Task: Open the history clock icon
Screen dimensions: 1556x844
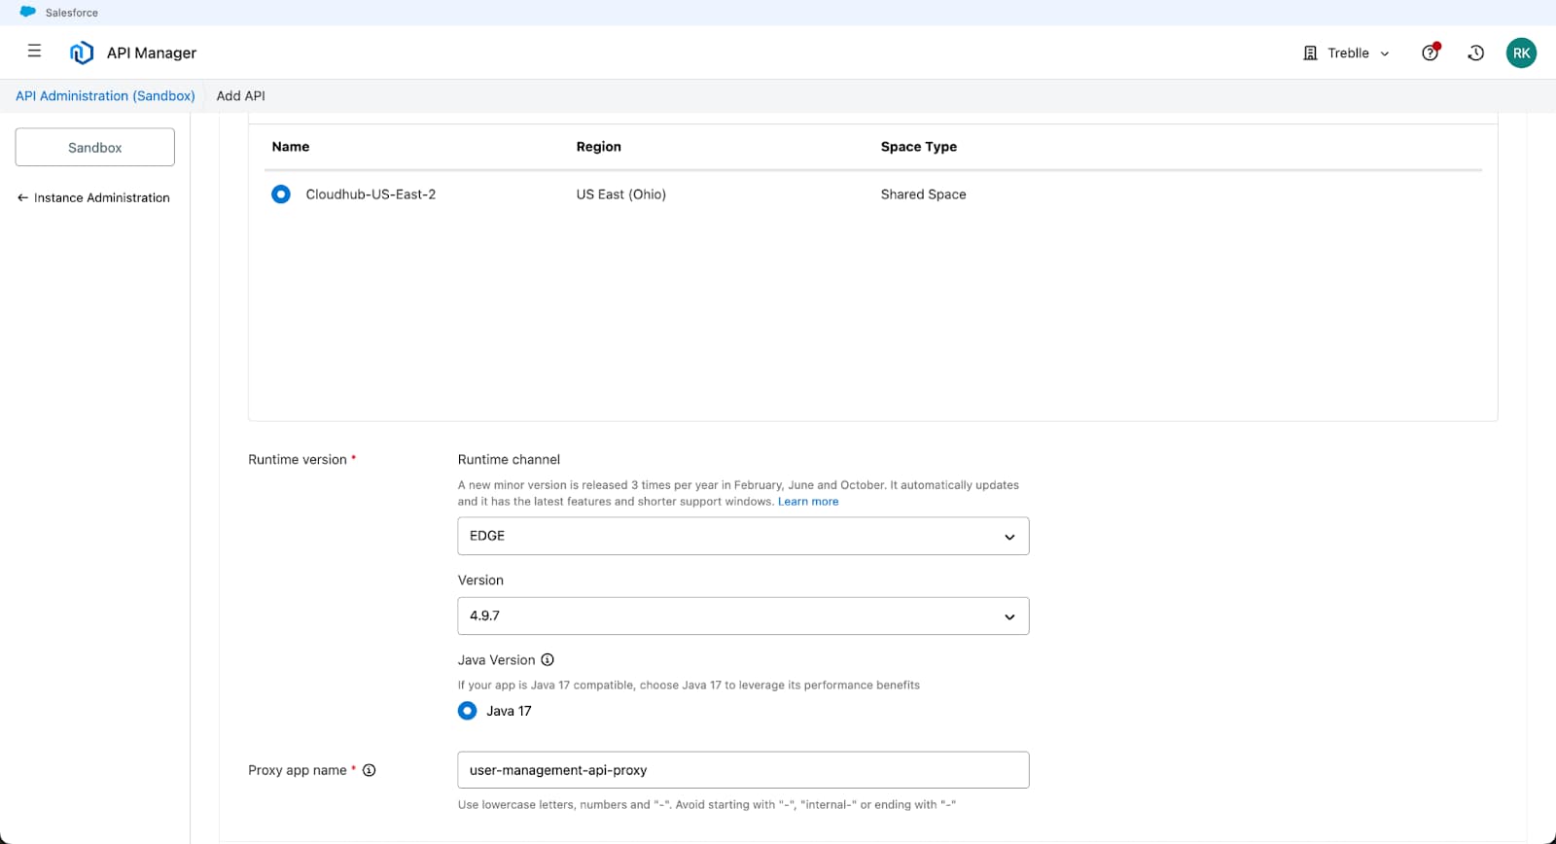Action: 1475,53
